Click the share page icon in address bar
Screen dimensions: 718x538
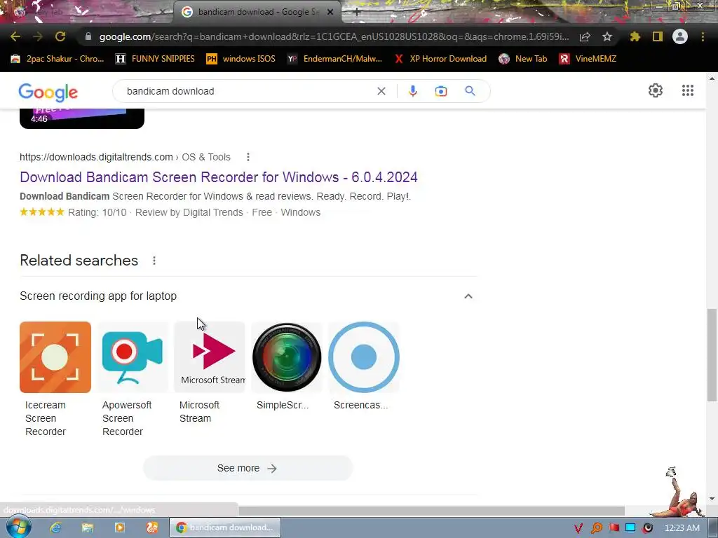585,36
